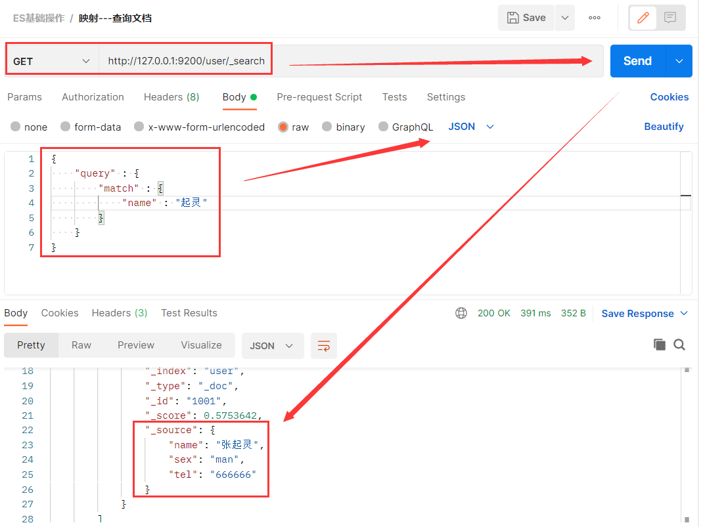
Task: Click the 391 ms response time
Action: [x=535, y=313]
